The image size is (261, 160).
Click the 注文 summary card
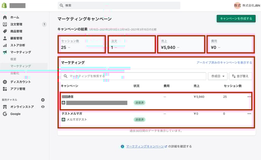pos(132,44)
